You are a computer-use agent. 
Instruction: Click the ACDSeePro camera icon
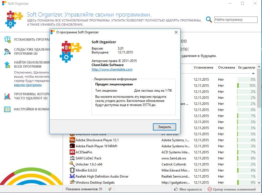(x=72, y=152)
